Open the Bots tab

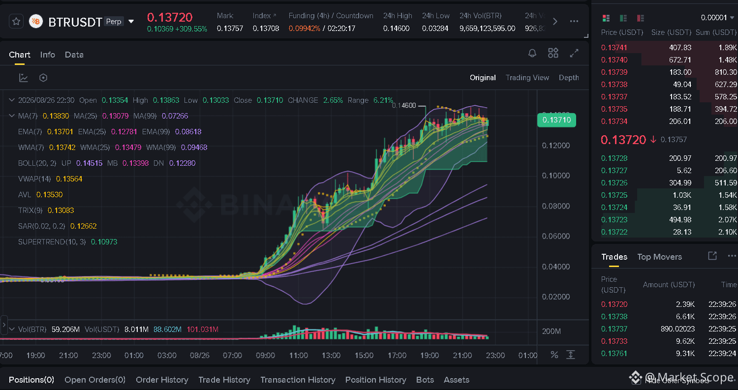pyautogui.click(x=425, y=380)
